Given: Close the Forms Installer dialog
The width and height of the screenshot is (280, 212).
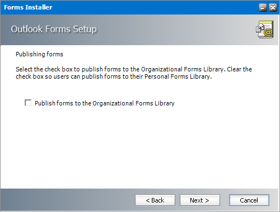Looking at the screenshot, I should [x=273, y=7].
